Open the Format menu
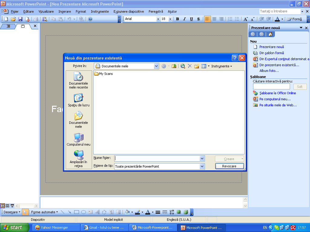310x232 pixels. click(81, 11)
